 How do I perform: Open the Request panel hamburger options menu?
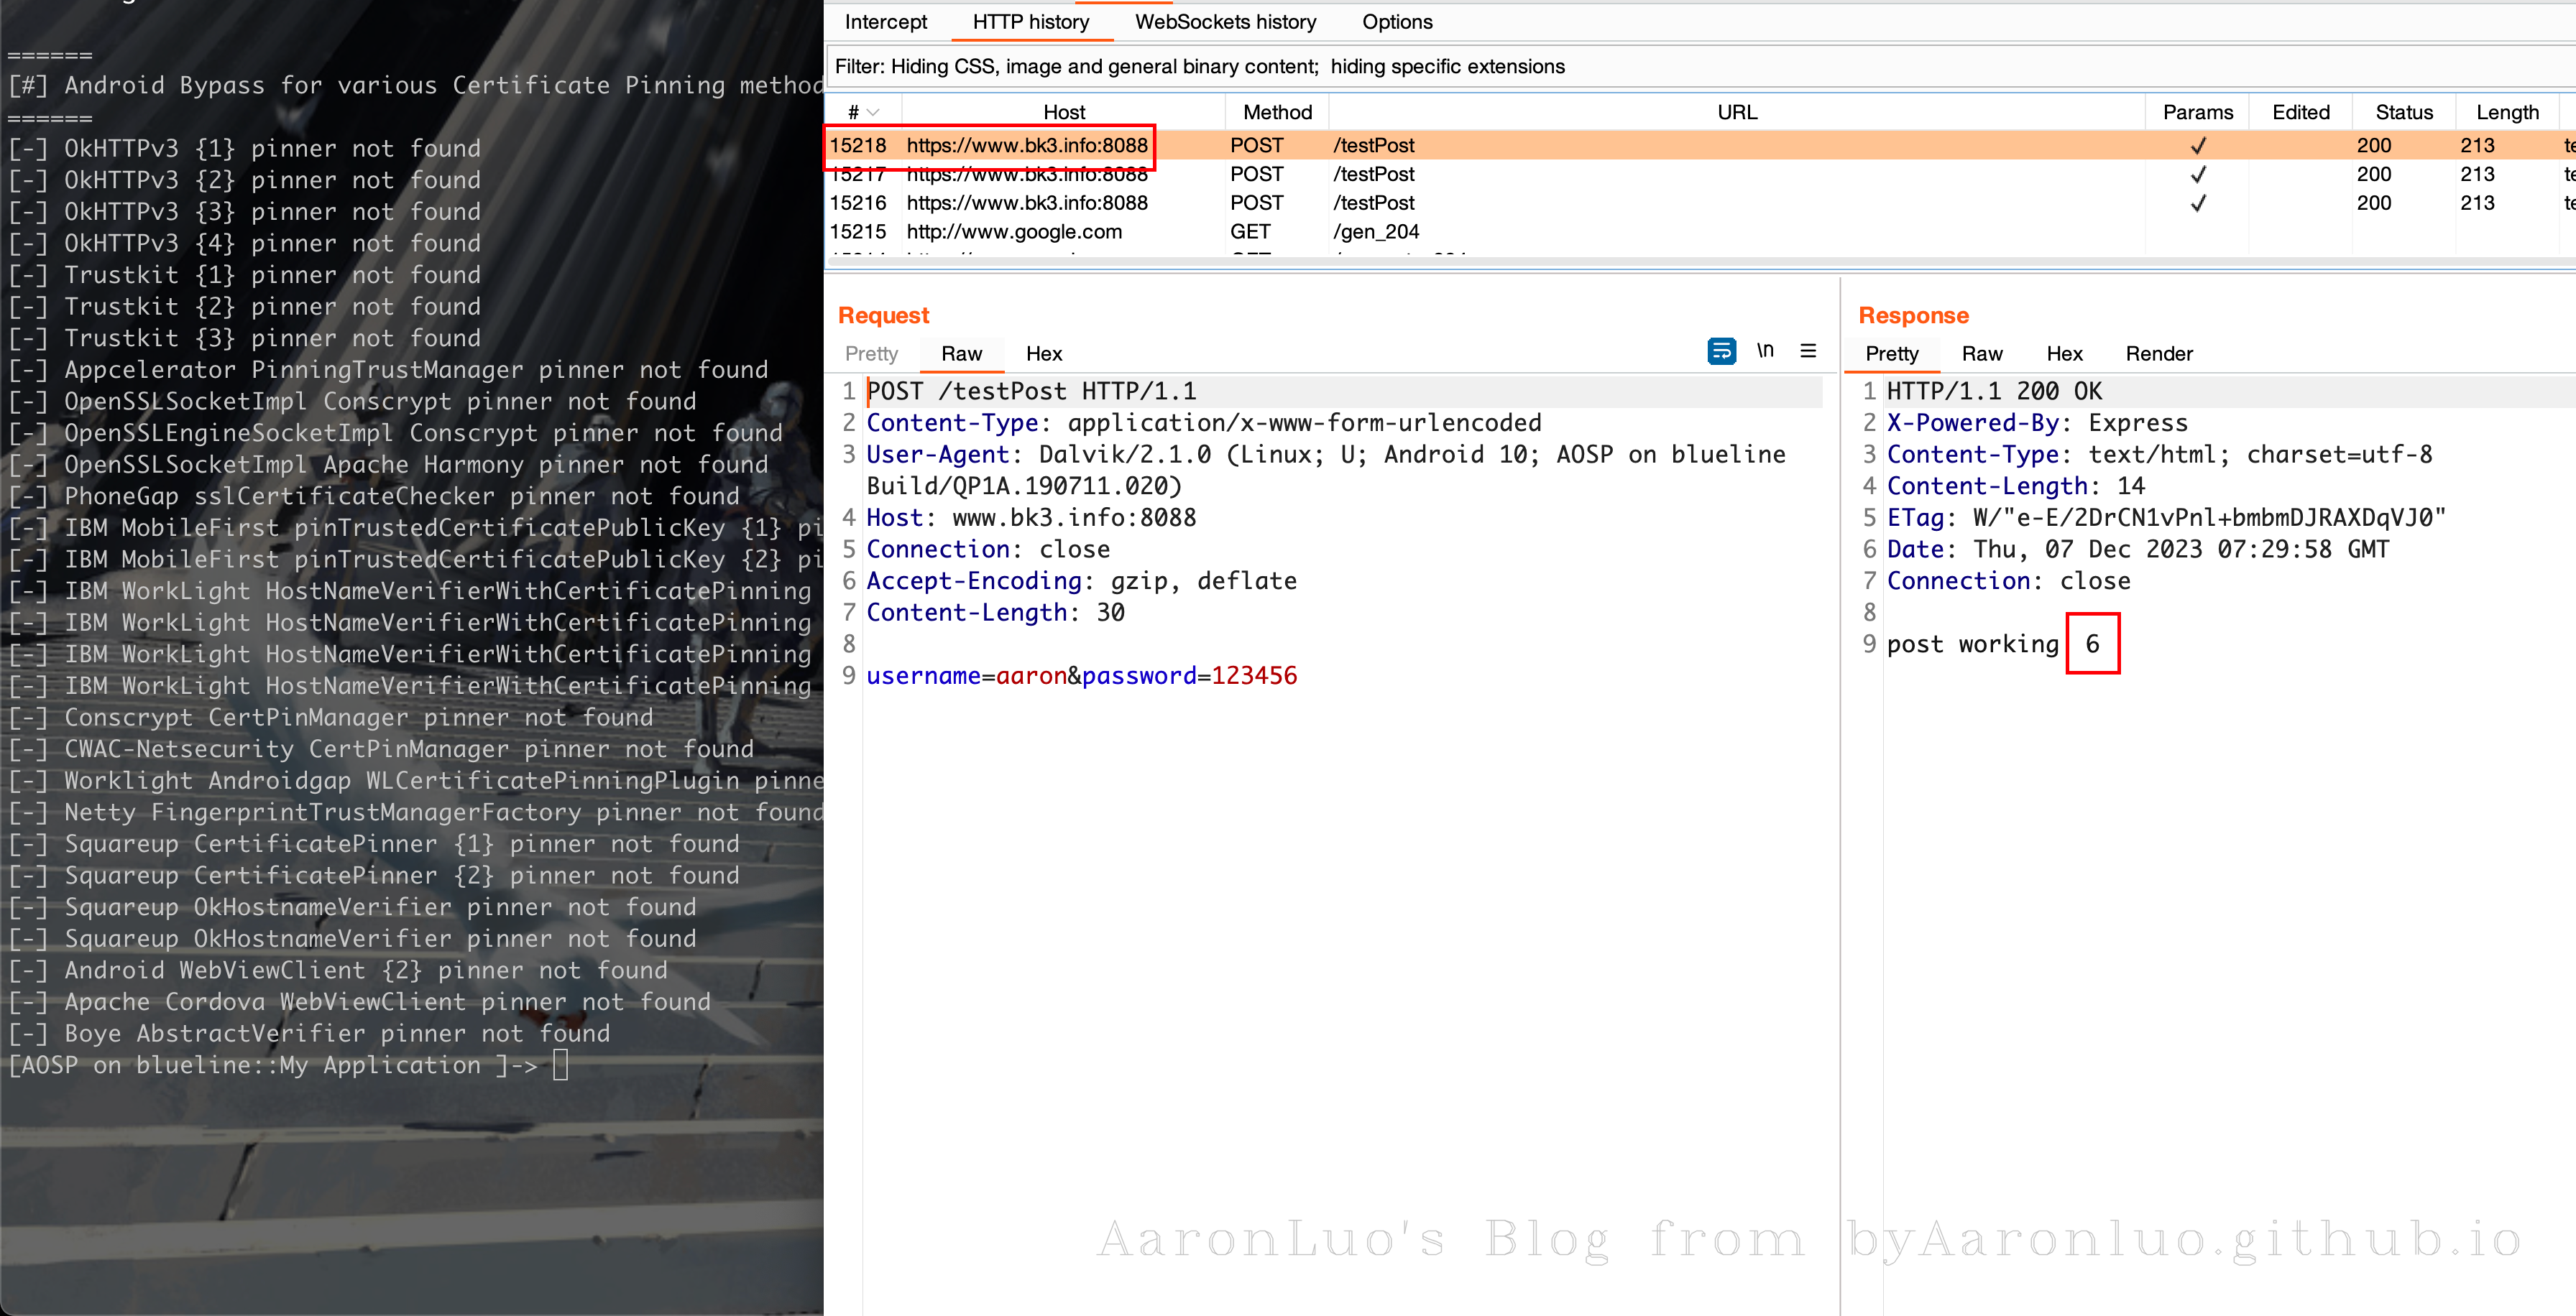click(x=1808, y=351)
